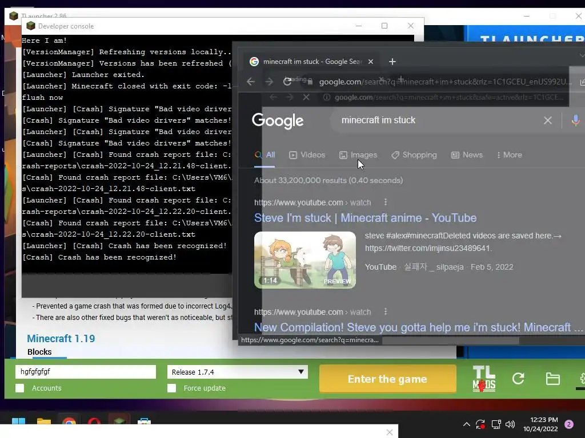
Task: Click 'minecraft im stuck - Google Search' tab
Action: coord(312,62)
